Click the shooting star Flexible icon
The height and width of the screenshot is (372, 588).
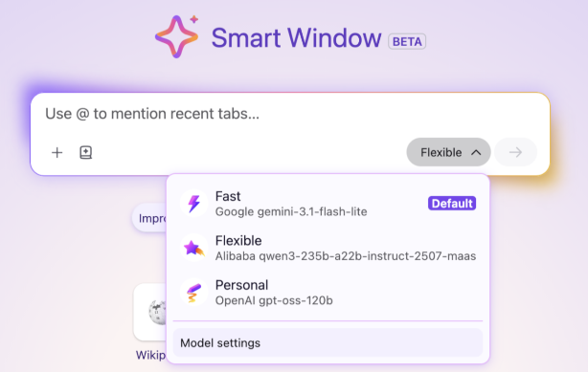pyautogui.click(x=193, y=248)
